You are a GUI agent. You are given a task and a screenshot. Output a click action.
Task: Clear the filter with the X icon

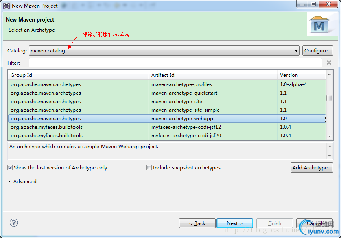329,63
